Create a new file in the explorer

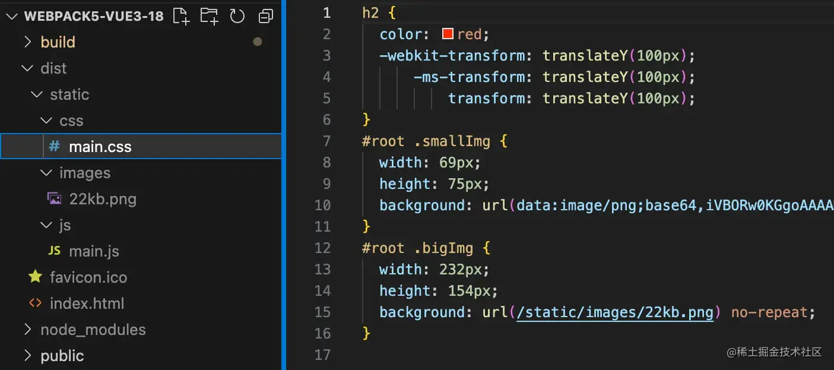(181, 16)
